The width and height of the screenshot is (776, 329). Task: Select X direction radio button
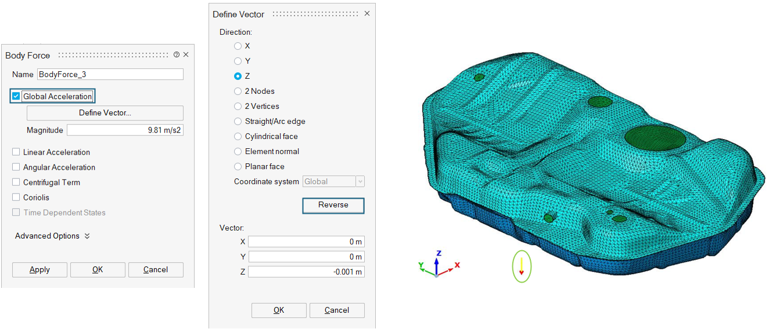[x=238, y=46]
